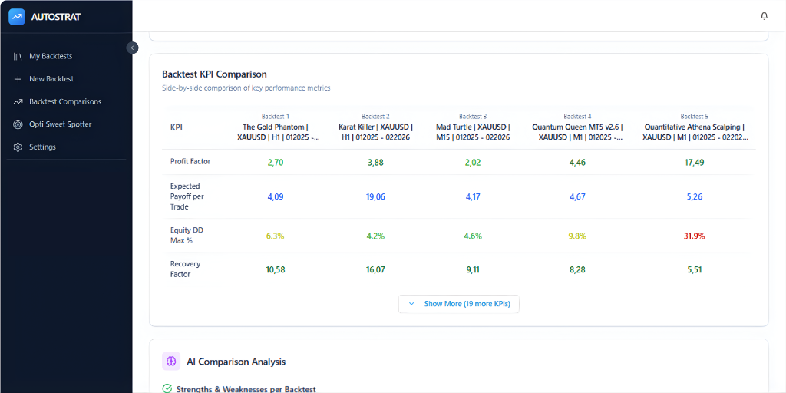Click the Backtest Comparisons trend icon
Screen dimensions: 786x393
coord(18,102)
